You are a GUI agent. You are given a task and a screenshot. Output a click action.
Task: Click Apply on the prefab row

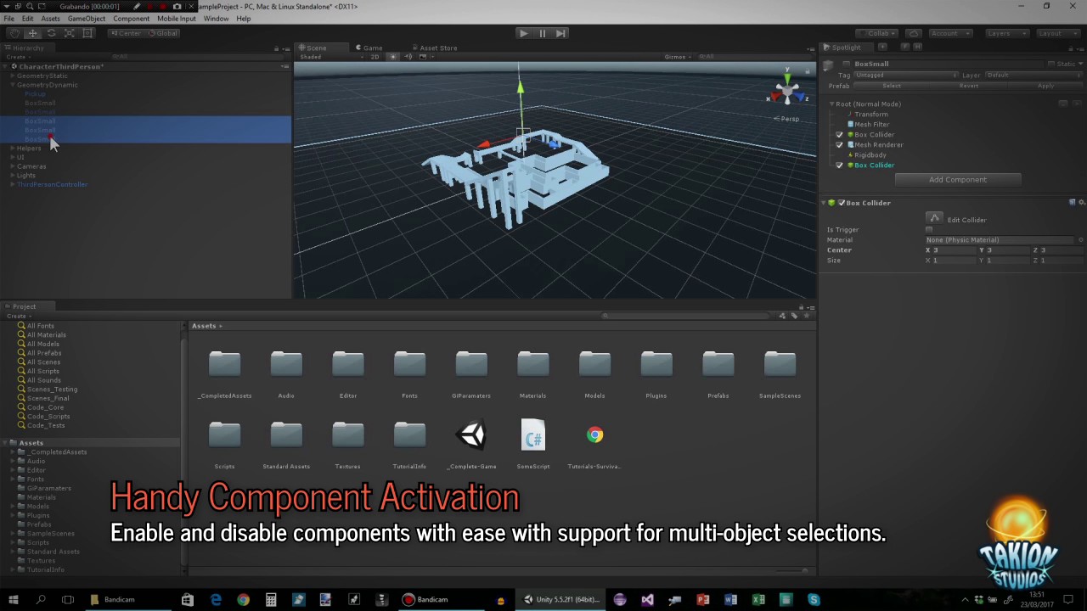1045,86
